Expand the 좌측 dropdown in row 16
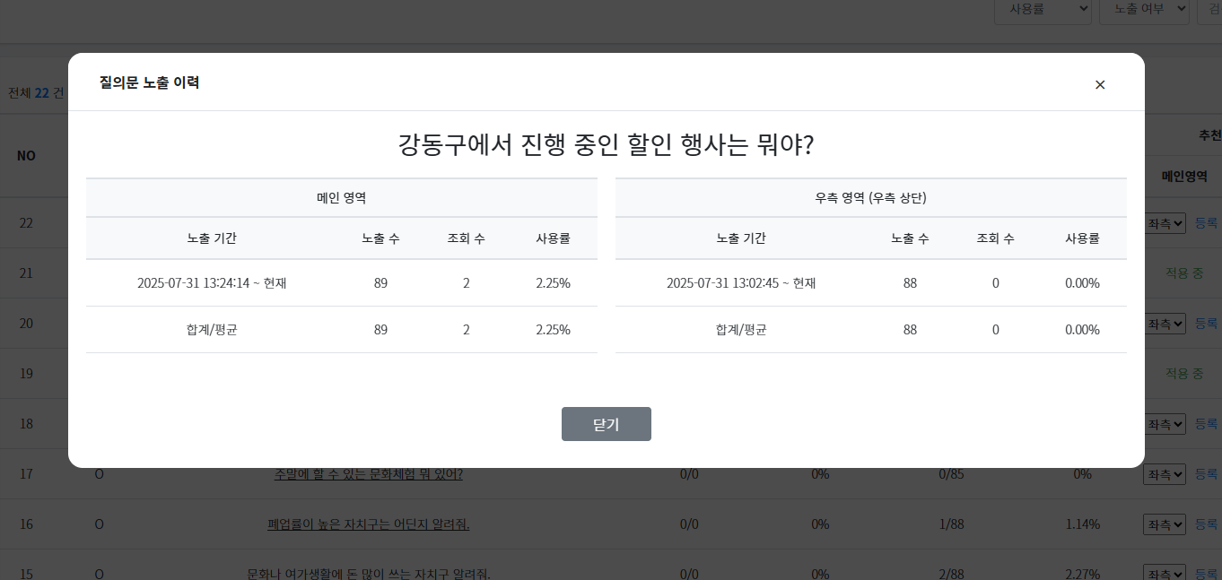This screenshot has height=580, width=1222. 1165,524
